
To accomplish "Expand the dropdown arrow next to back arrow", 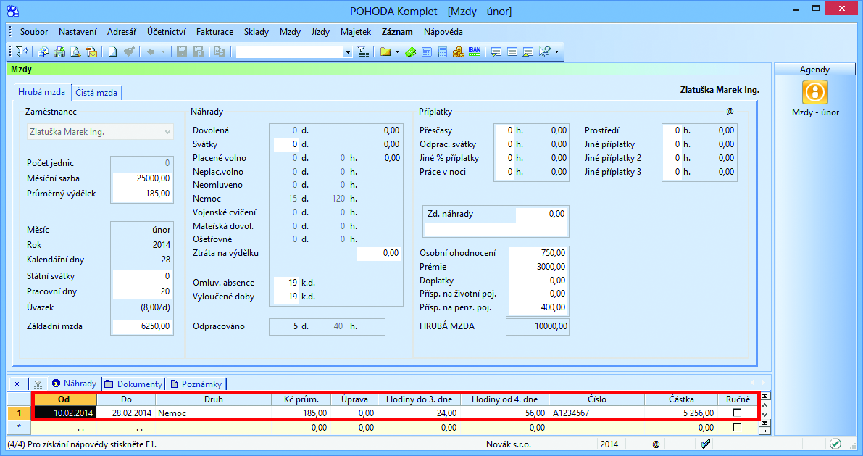I will click(163, 51).
